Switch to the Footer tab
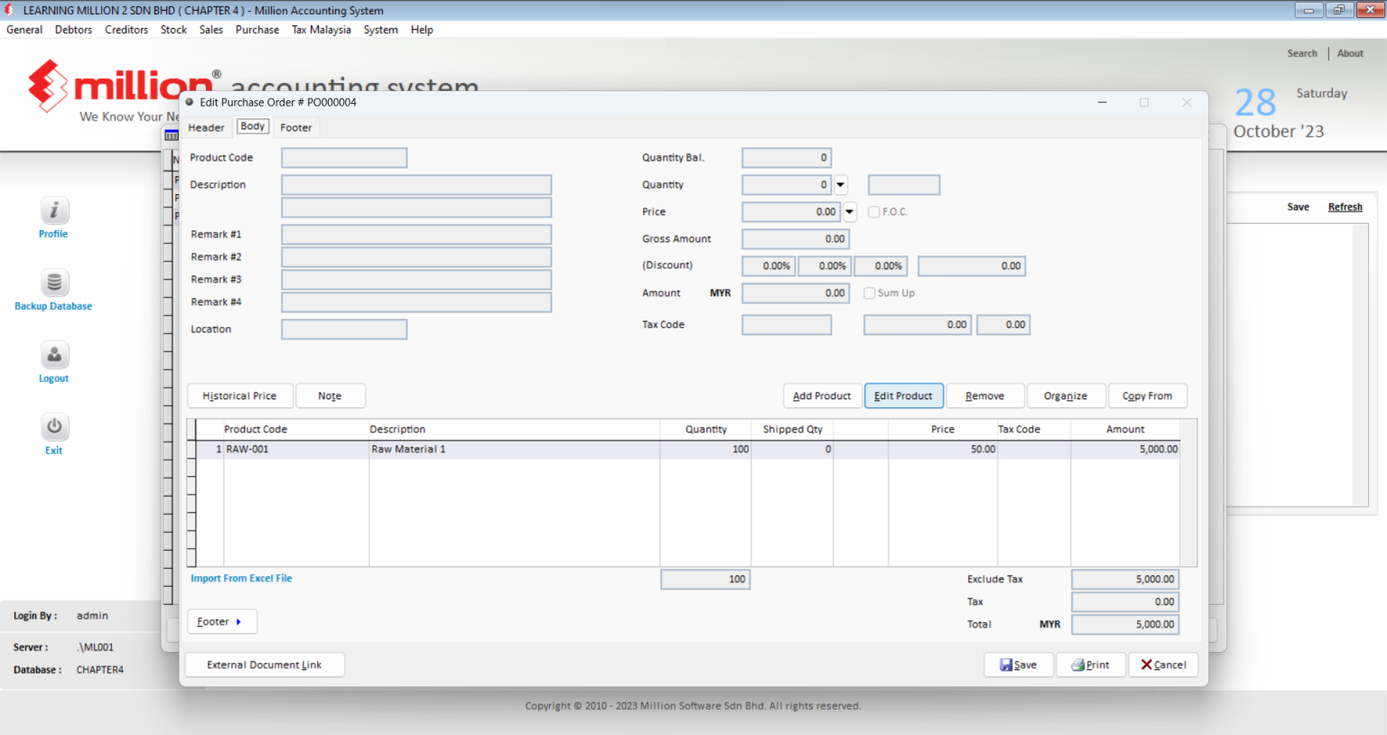1387x735 pixels. (296, 127)
